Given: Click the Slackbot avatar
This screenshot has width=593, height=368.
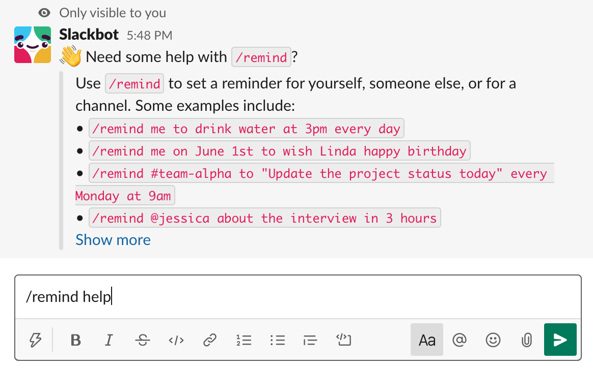Looking at the screenshot, I should pyautogui.click(x=33, y=45).
